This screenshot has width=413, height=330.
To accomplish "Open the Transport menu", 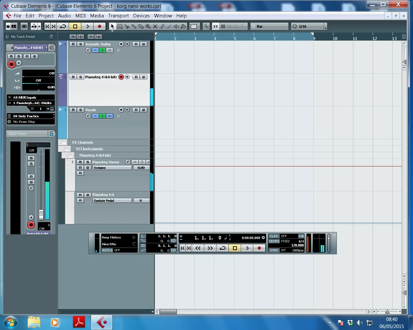I will click(118, 15).
